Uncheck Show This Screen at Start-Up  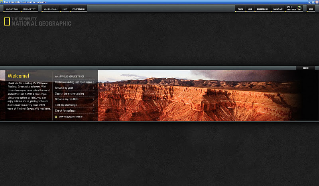(56, 117)
